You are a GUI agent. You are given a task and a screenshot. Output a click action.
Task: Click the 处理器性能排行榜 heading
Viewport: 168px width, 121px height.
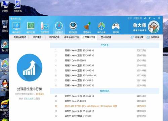point(30,89)
